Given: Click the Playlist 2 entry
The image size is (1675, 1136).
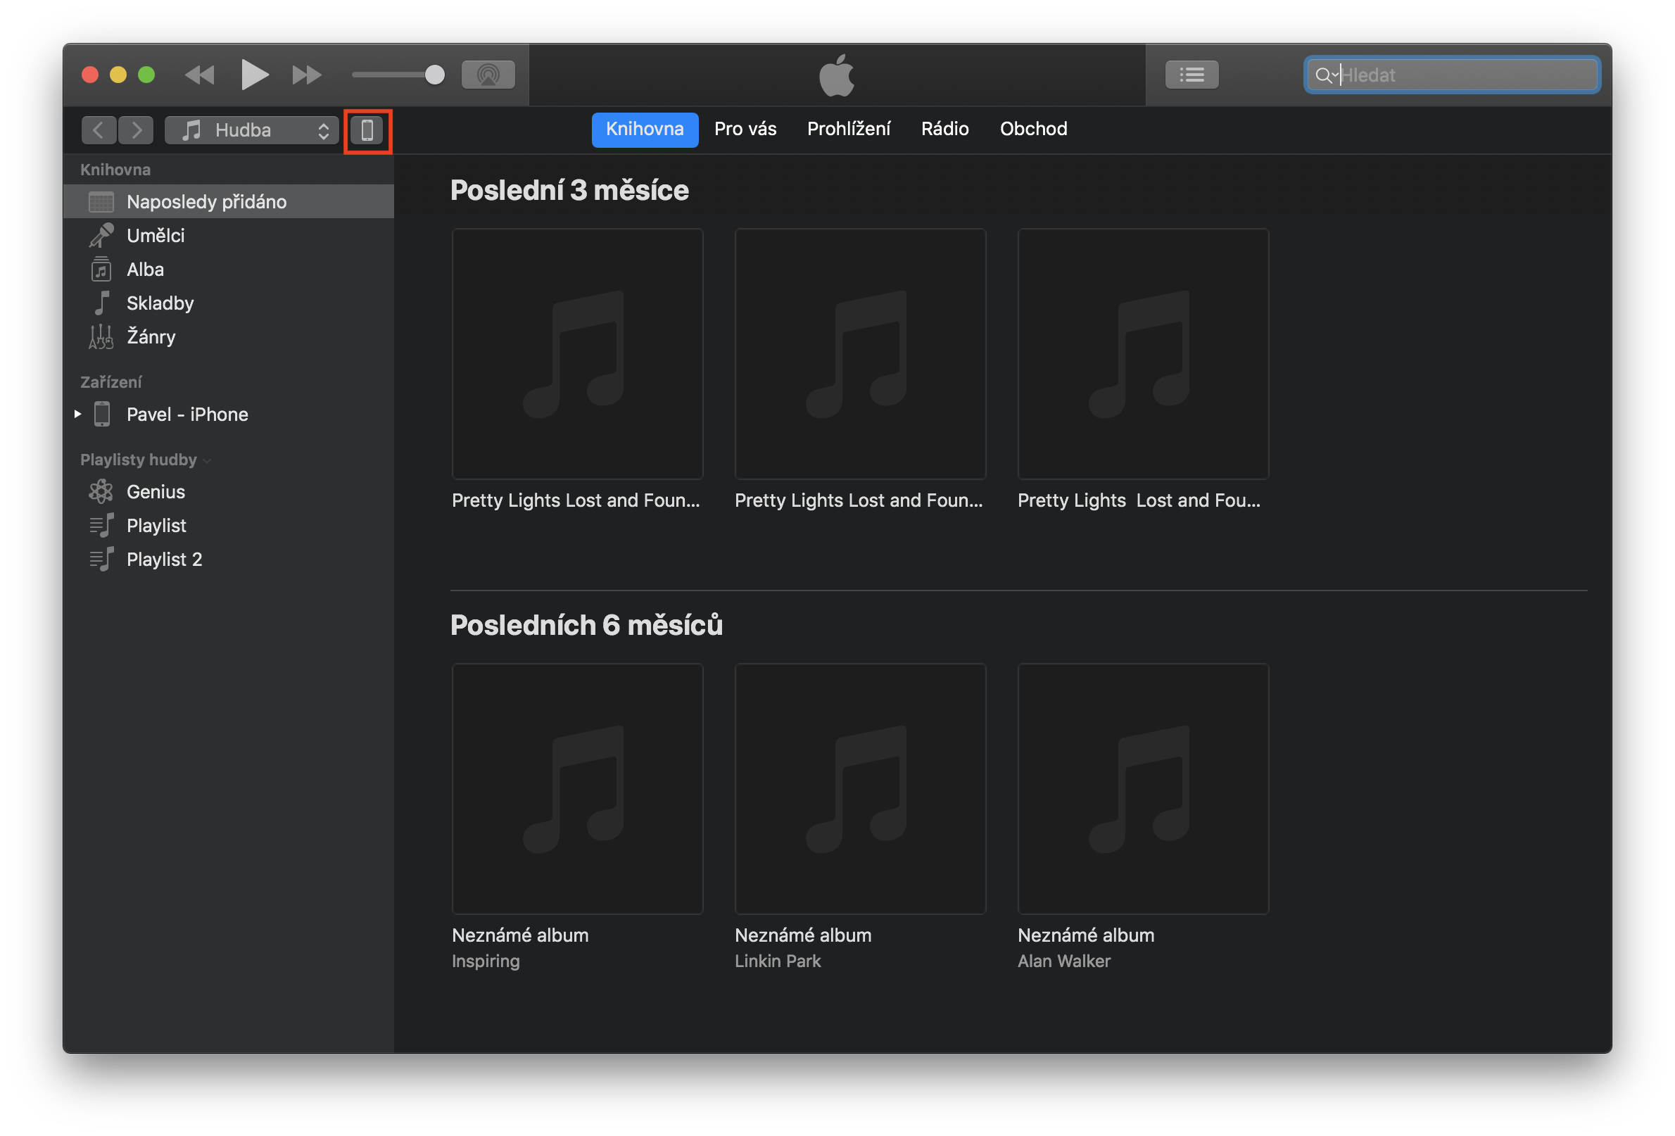Looking at the screenshot, I should coord(163,560).
